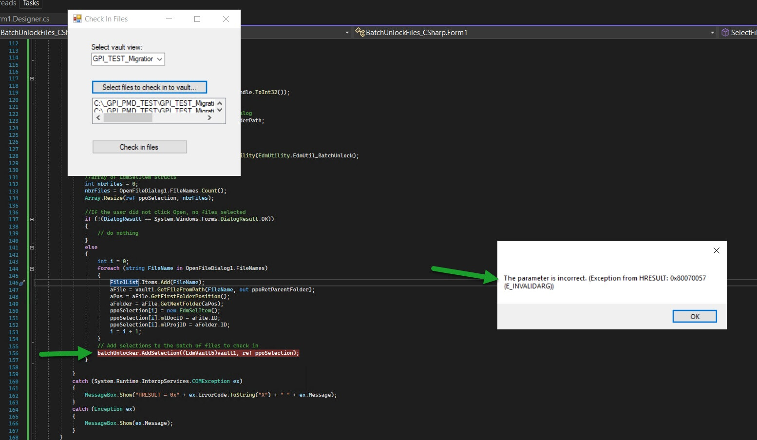This screenshot has height=440, width=757.
Task: Collapse the else block at line 141
Action: (32, 248)
